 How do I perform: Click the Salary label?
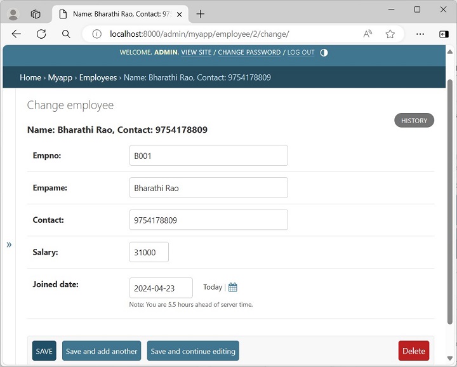click(x=45, y=252)
